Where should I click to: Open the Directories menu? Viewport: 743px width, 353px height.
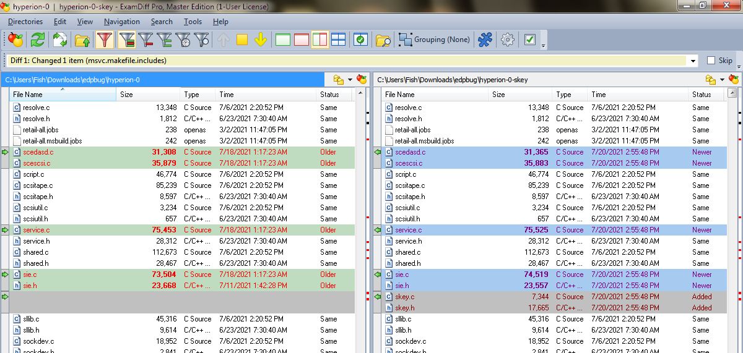pos(25,22)
